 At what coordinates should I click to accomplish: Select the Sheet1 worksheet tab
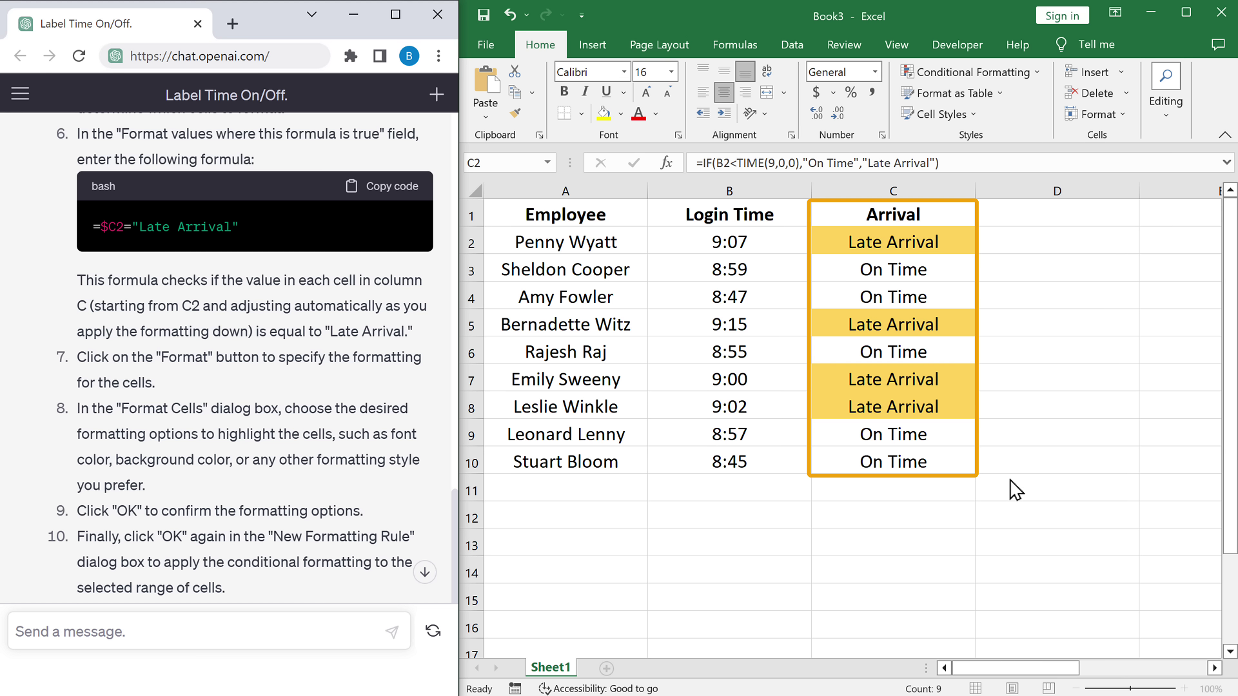click(x=550, y=667)
